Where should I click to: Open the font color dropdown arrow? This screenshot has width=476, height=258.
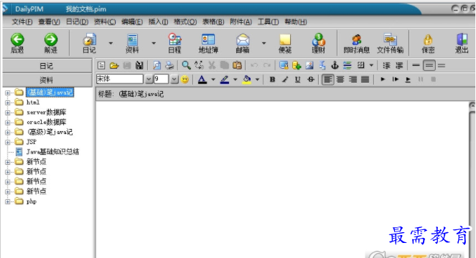(x=213, y=80)
